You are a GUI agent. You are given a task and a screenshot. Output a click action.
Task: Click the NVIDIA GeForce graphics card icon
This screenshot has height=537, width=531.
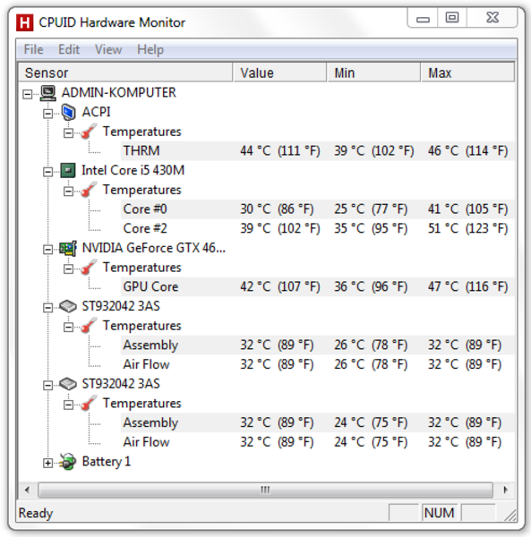68,248
